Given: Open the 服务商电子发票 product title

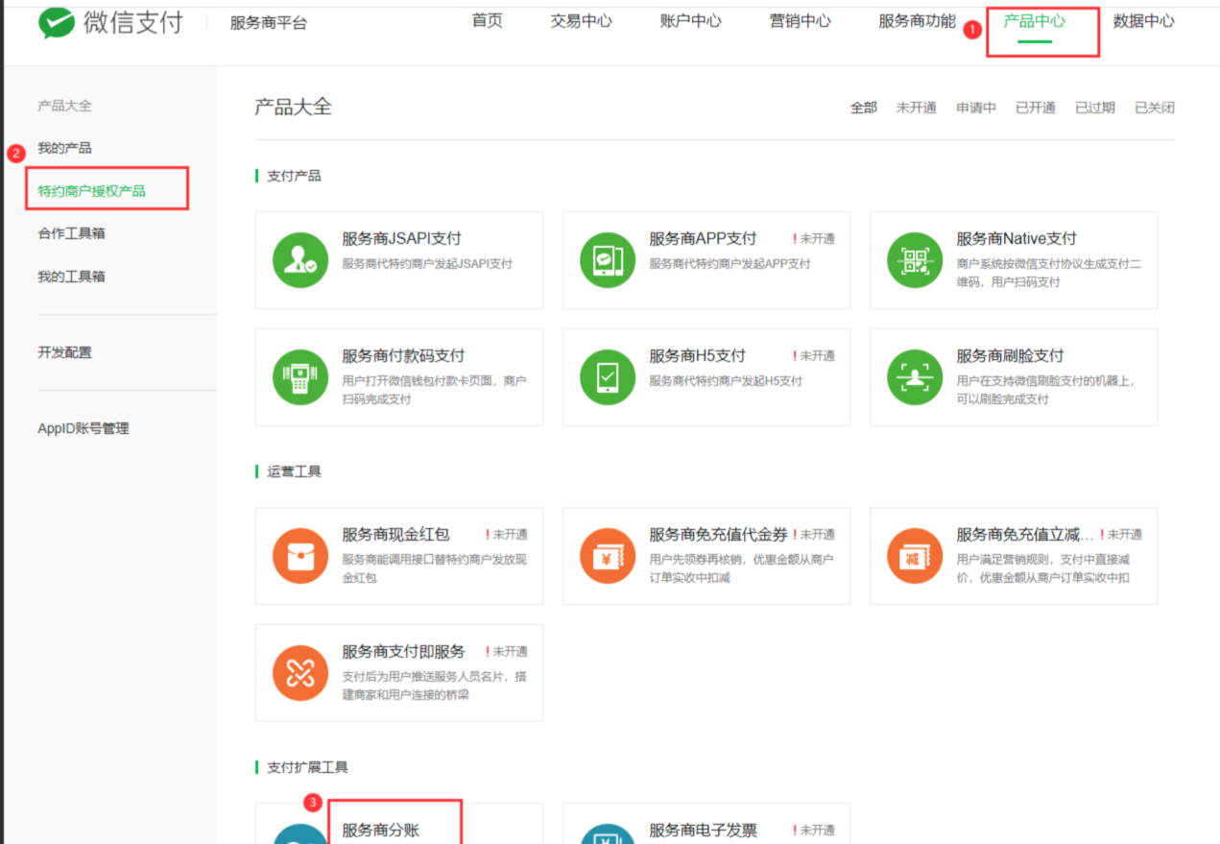Looking at the screenshot, I should pyautogui.click(x=703, y=831).
